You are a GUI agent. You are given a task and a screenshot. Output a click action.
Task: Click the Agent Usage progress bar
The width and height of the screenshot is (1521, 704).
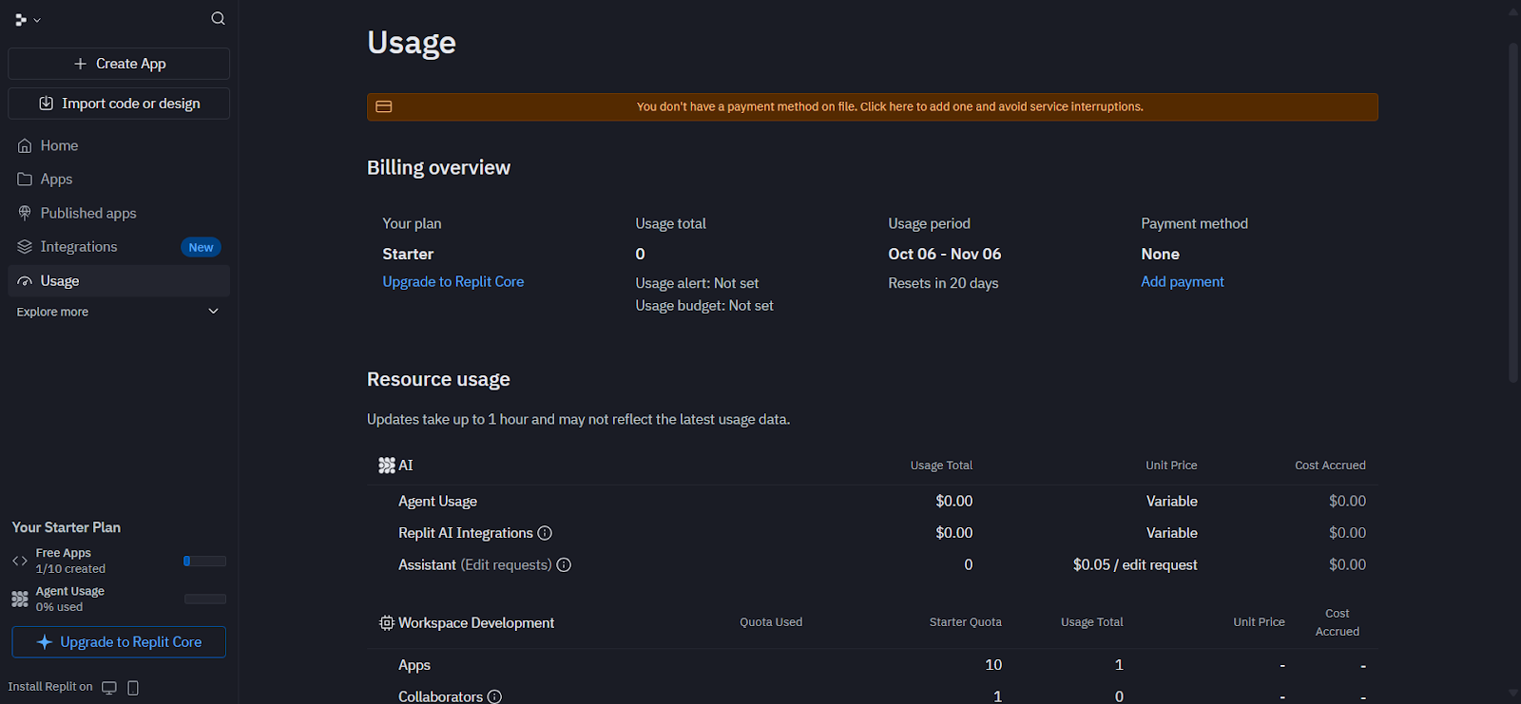coord(204,599)
